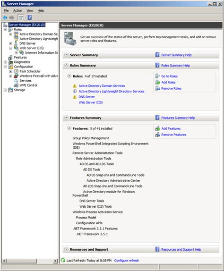The width and height of the screenshot is (224, 271).
Task: Expand the Diagnostics tree node
Action: click(x=5, y=62)
